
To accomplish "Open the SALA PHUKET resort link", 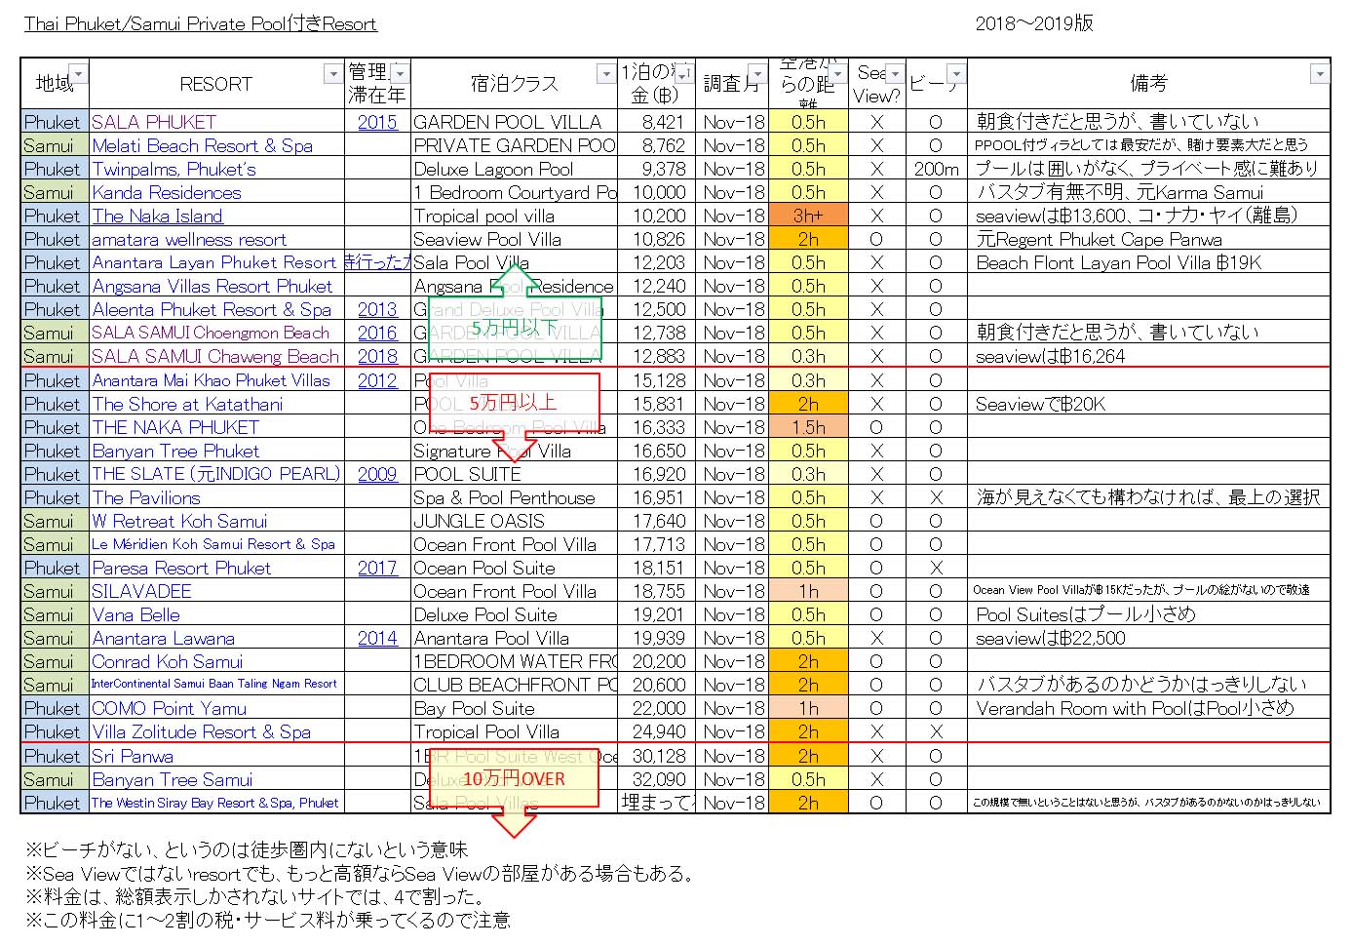I will 153,122.
